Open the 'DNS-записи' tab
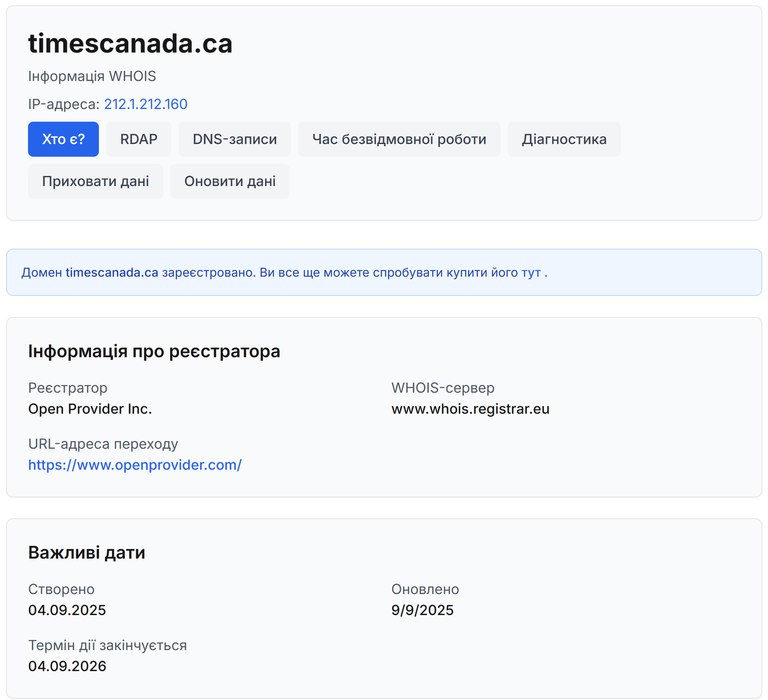The height and width of the screenshot is (700, 768). [235, 139]
